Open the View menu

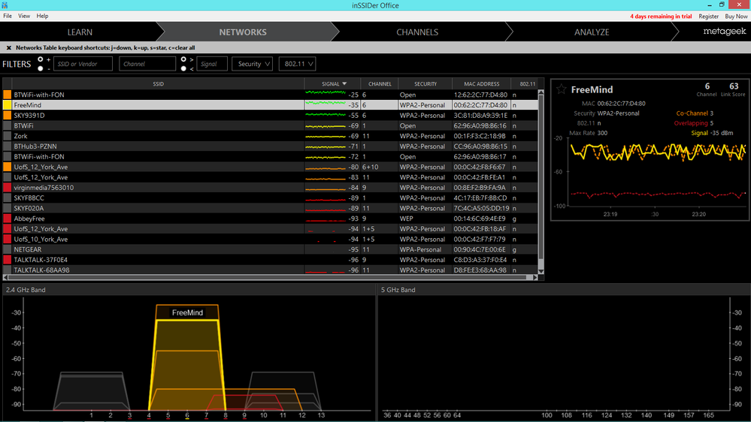coord(24,16)
